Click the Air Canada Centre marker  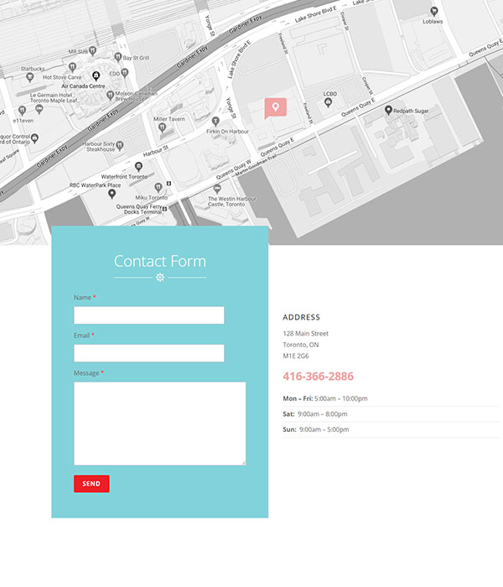[96, 76]
